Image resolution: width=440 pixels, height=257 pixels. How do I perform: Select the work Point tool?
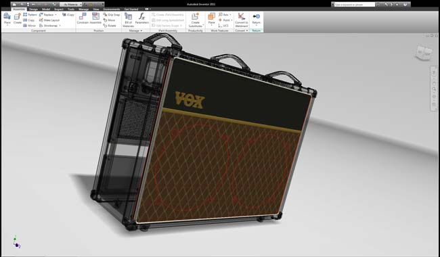click(x=224, y=20)
